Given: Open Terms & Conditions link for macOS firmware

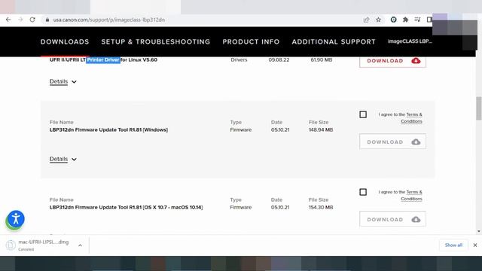Looking at the screenshot, I should coord(412,196).
